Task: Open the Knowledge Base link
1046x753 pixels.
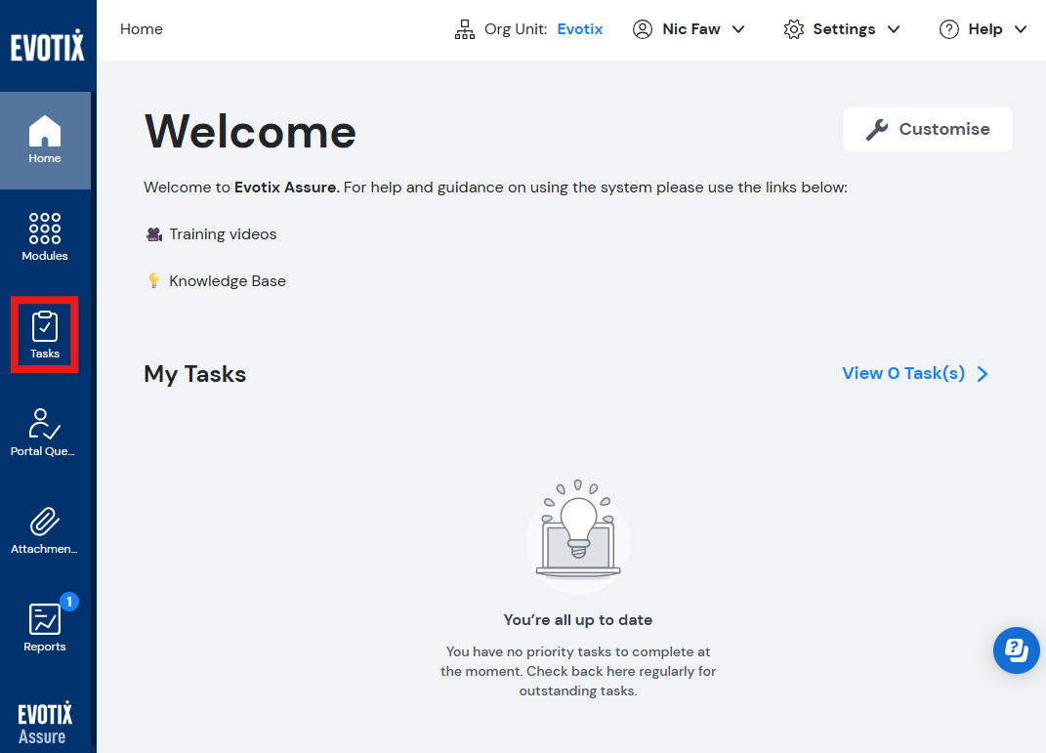Action: (228, 281)
